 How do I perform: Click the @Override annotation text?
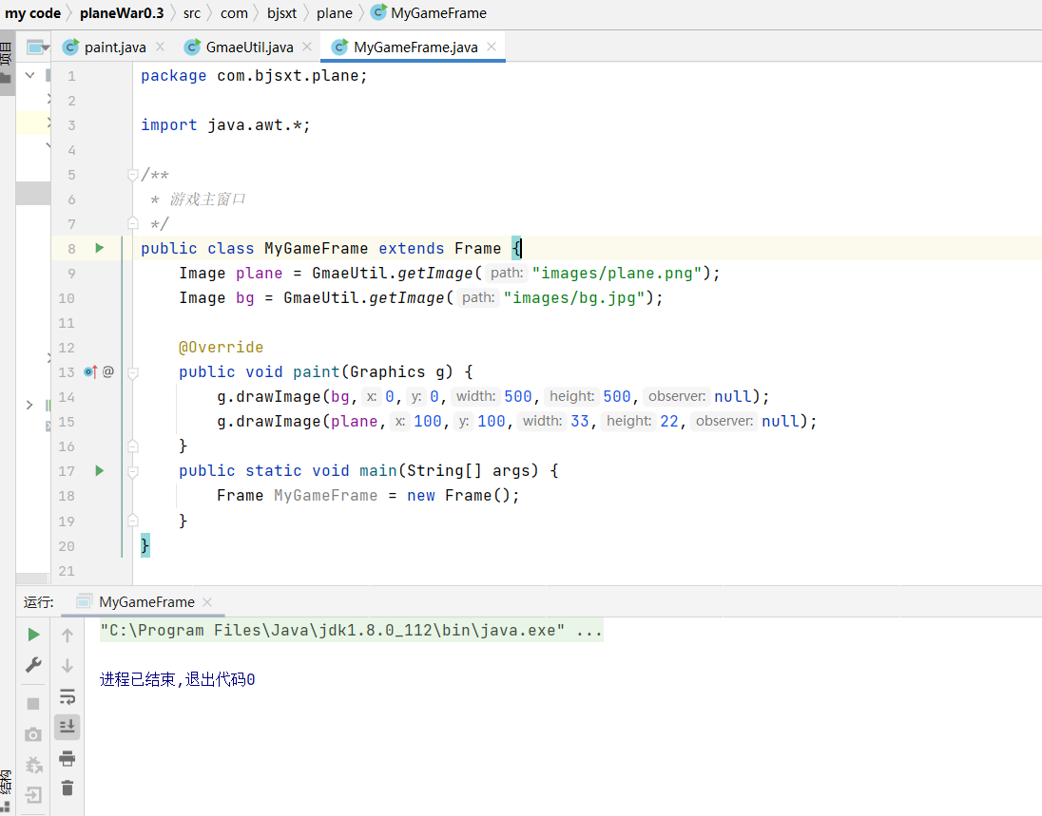(x=222, y=348)
